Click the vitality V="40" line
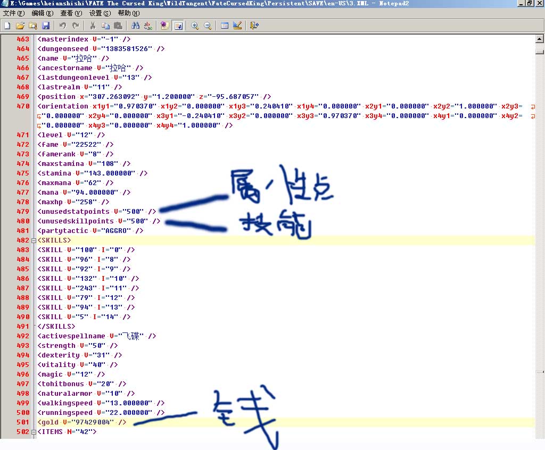This screenshot has height=450, width=545. pyautogui.click(x=78, y=365)
